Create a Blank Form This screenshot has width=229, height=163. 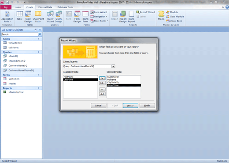tap(85, 17)
